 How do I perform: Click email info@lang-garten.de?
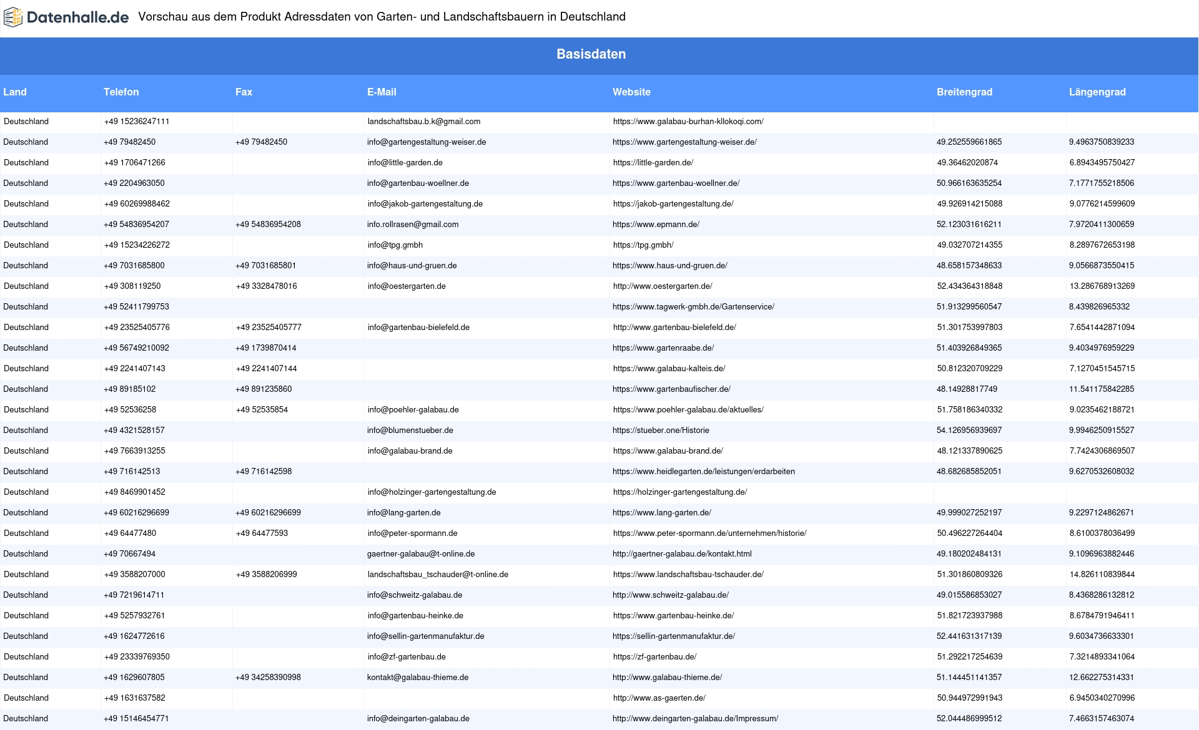click(x=404, y=513)
